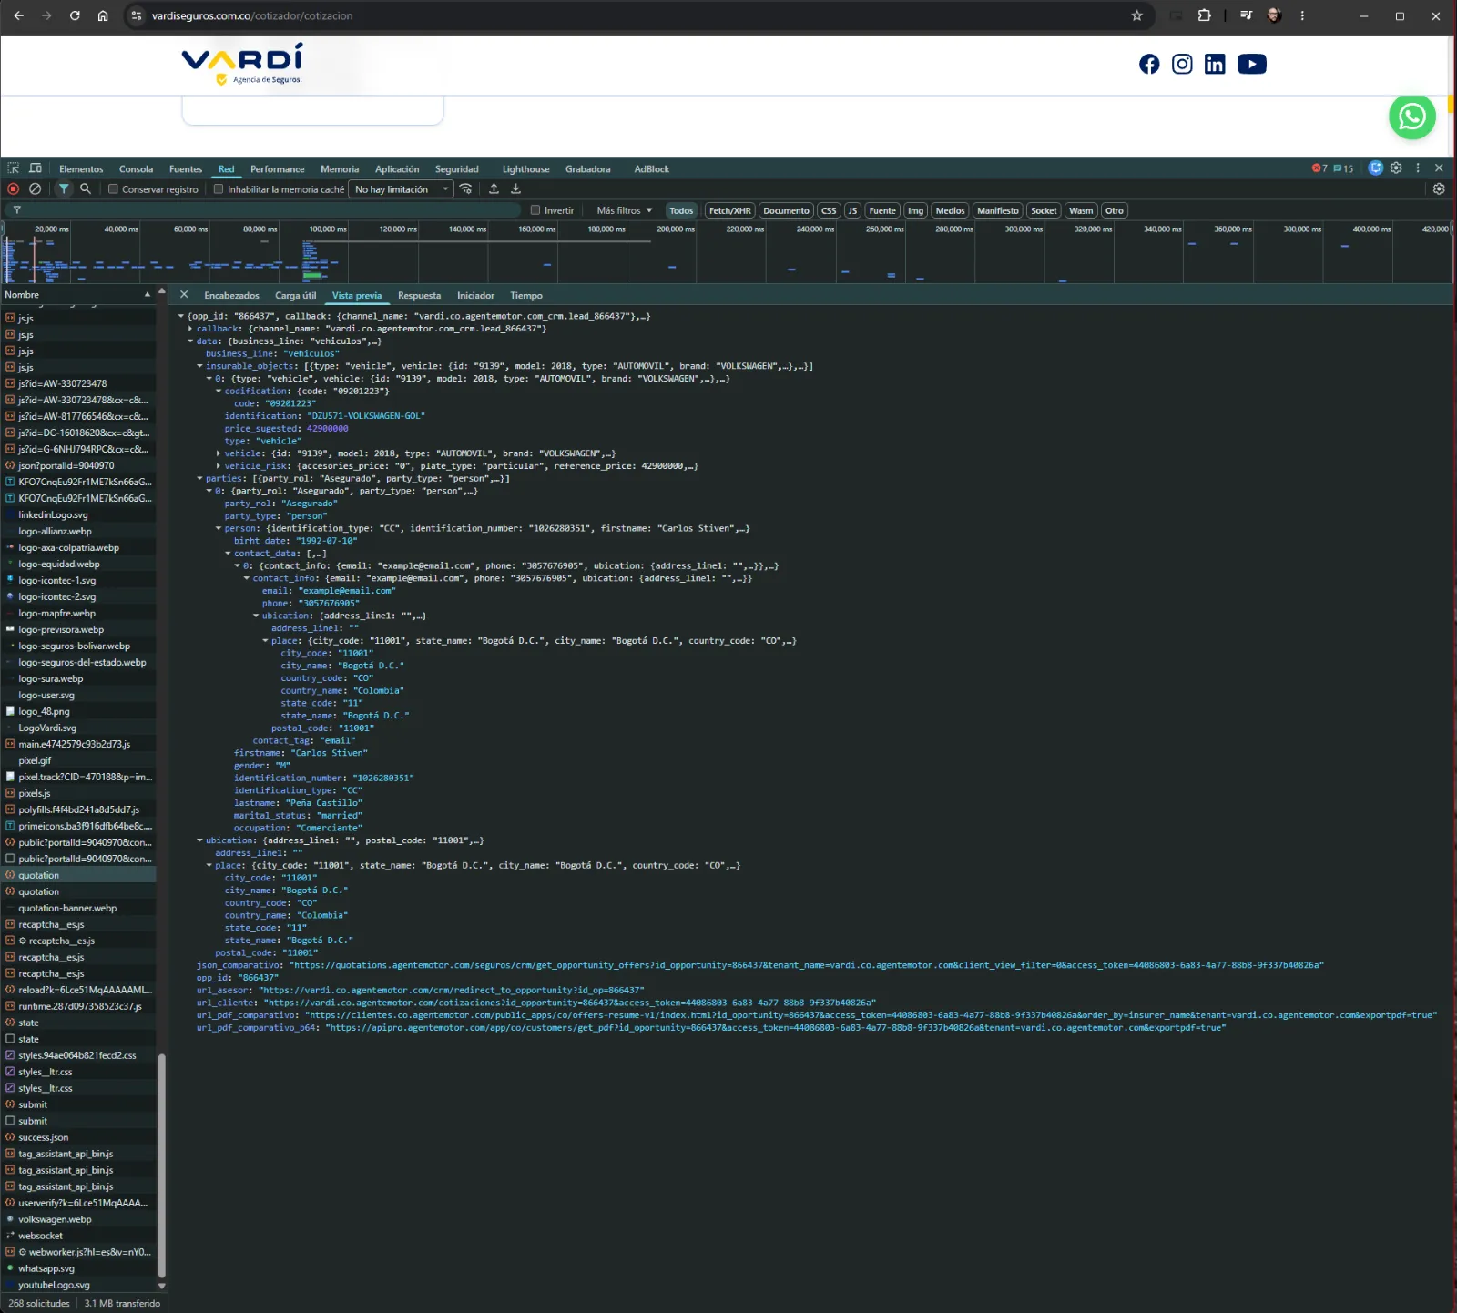This screenshot has height=1313, width=1457.
Task: Open network conditions wifi icon
Action: [x=466, y=189]
